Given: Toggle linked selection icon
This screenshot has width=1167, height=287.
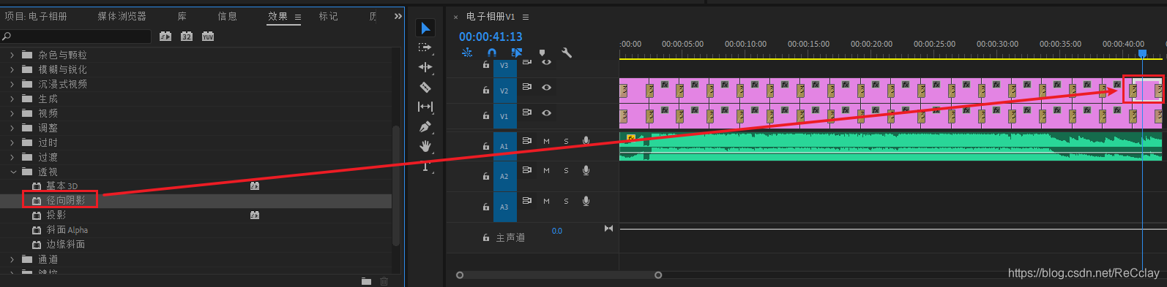Looking at the screenshot, I should 517,53.
